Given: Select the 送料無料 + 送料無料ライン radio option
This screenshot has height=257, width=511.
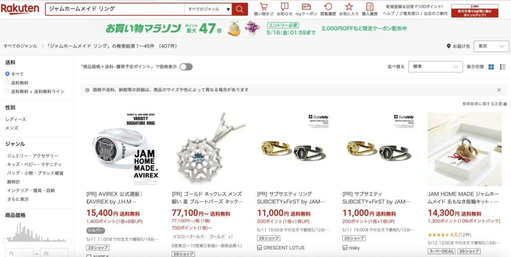Looking at the screenshot, I should (x=7, y=92).
